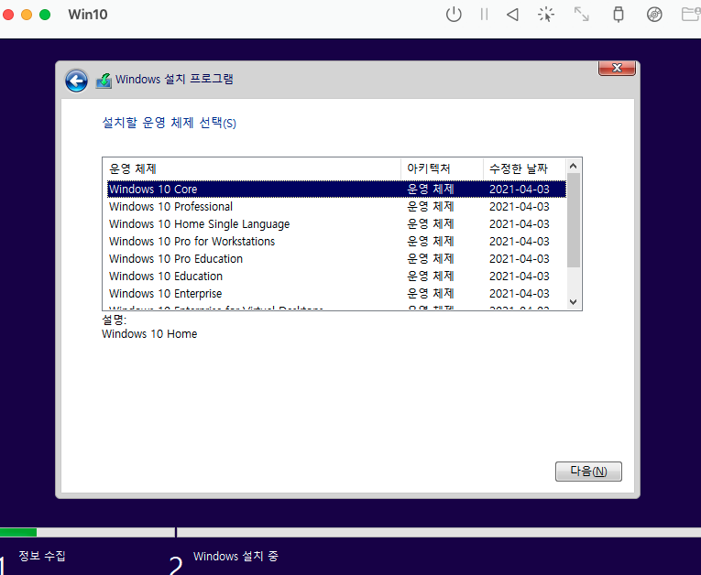This screenshot has height=575, width=701.
Task: Select Windows 10 Professional
Action: pyautogui.click(x=336, y=206)
